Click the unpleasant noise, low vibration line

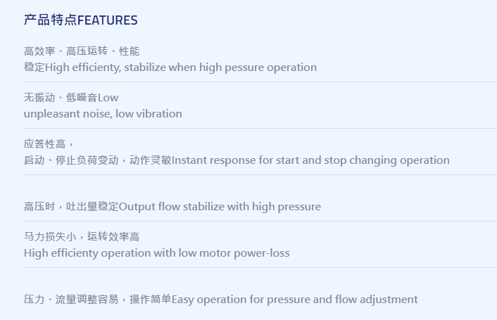pos(103,114)
